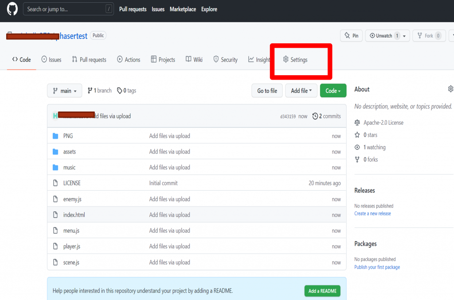Click the assets folder icon
454x300 pixels.
[55, 152]
